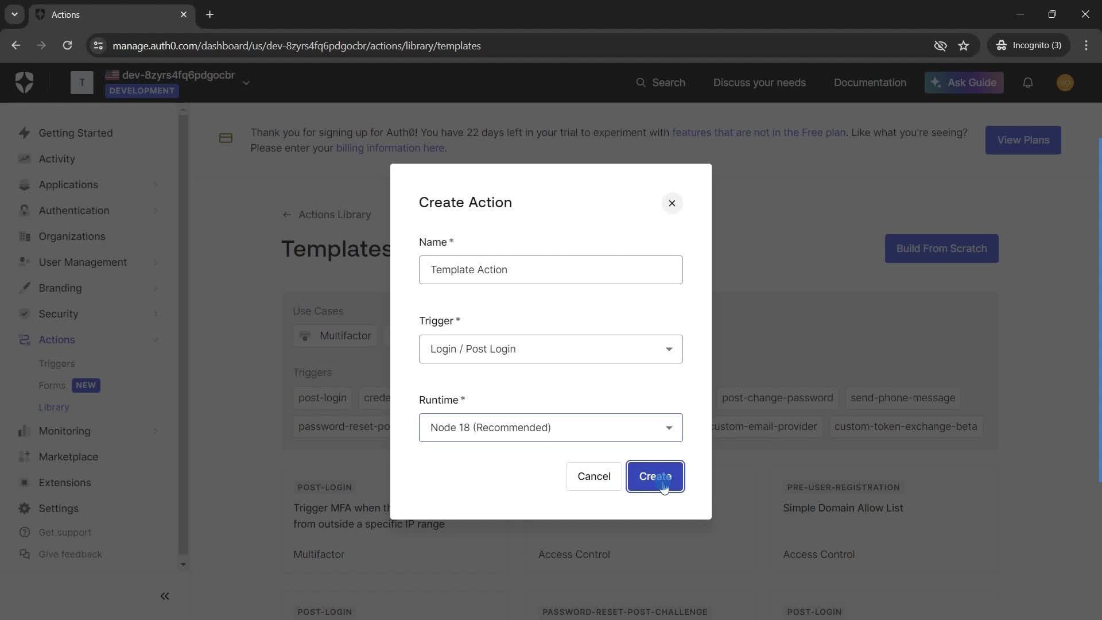Click the tenant T avatar square
Screen dimensions: 1102x620
click(82, 83)
